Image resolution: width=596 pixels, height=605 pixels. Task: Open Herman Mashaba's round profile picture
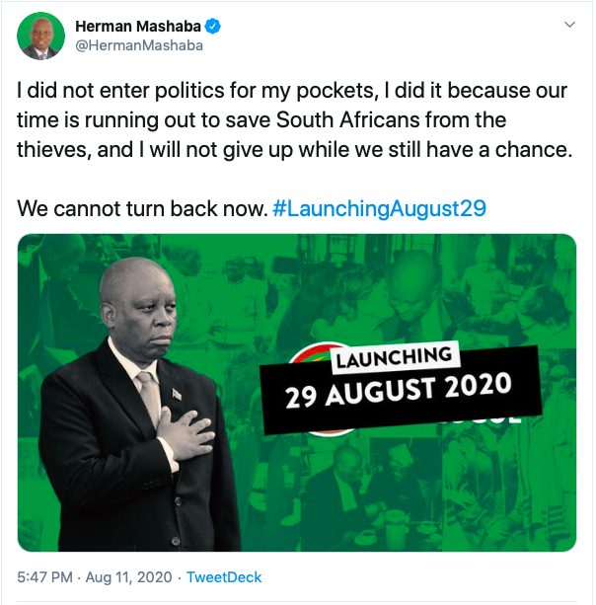click(40, 36)
